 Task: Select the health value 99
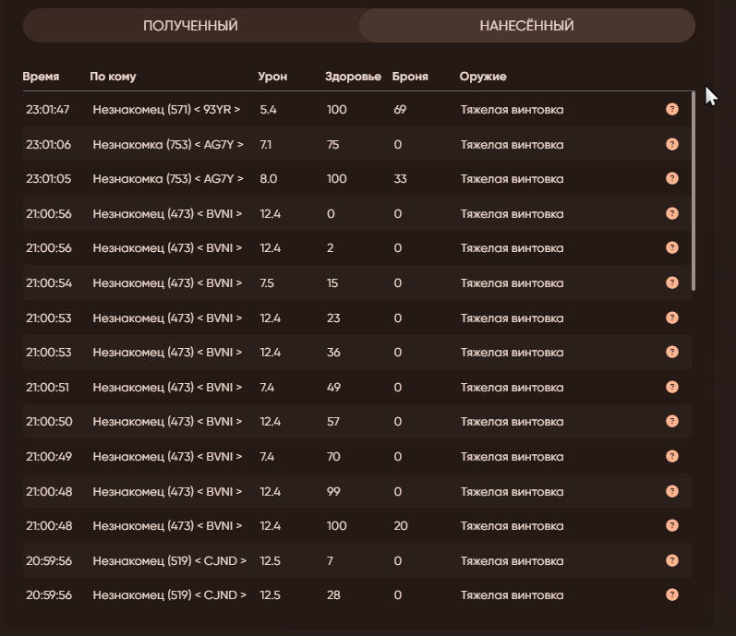click(333, 492)
